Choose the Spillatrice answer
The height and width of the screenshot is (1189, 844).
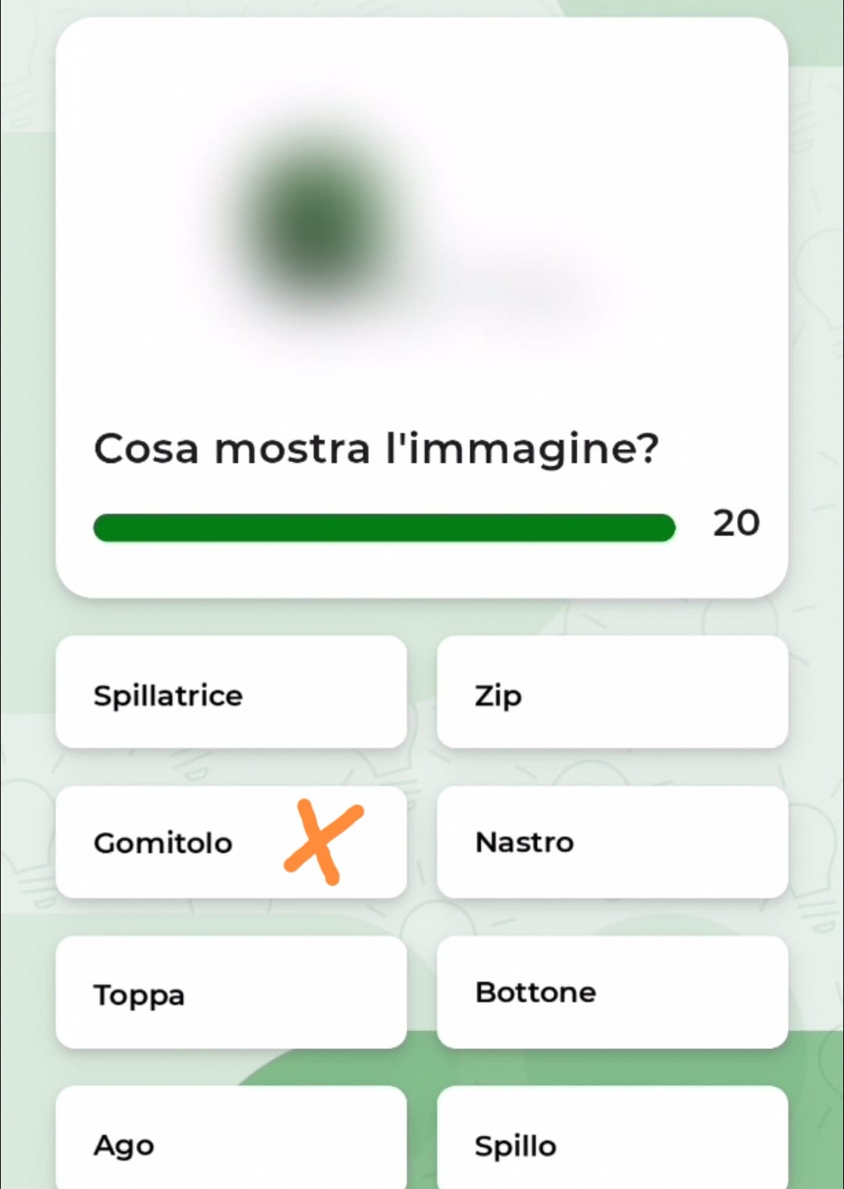231,693
